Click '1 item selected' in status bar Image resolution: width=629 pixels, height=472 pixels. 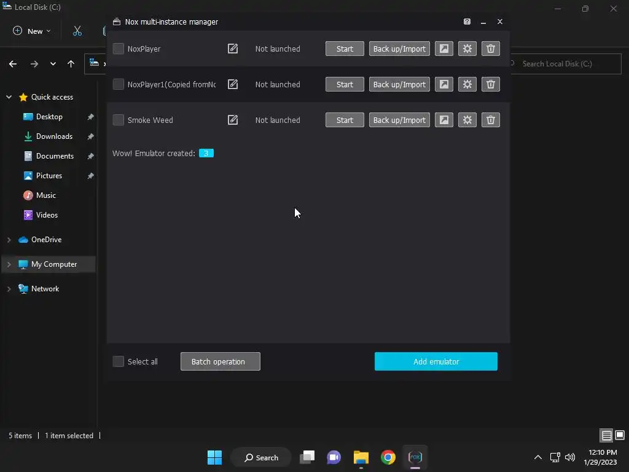click(69, 436)
